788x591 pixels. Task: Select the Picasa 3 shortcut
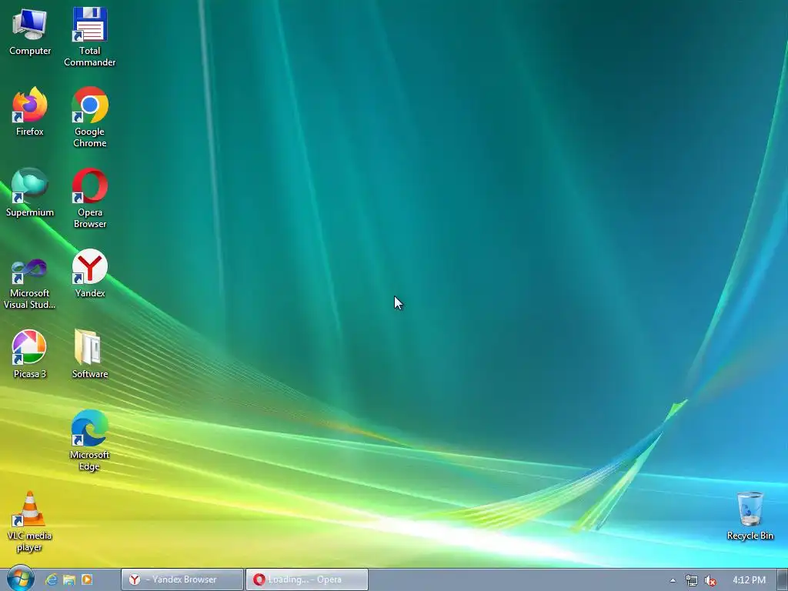click(30, 354)
